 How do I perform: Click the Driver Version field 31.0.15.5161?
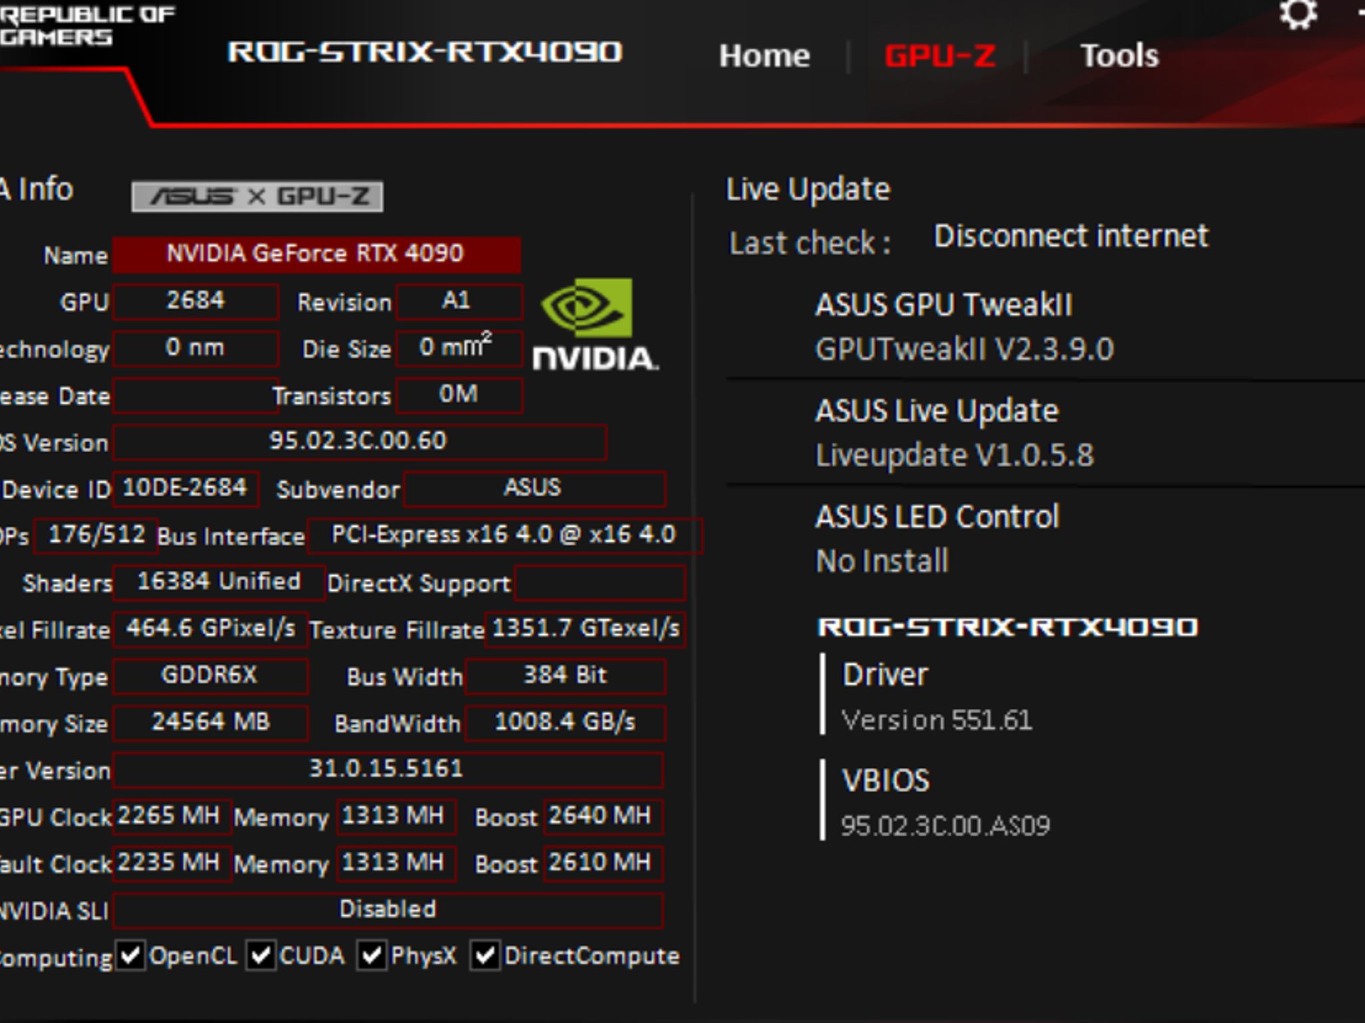tap(388, 770)
